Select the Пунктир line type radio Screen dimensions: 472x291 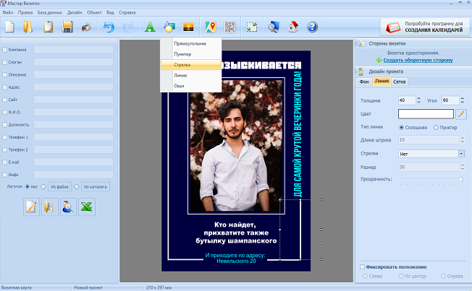436,127
